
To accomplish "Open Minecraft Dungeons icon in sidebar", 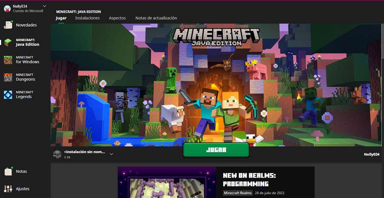I will click(x=8, y=77).
